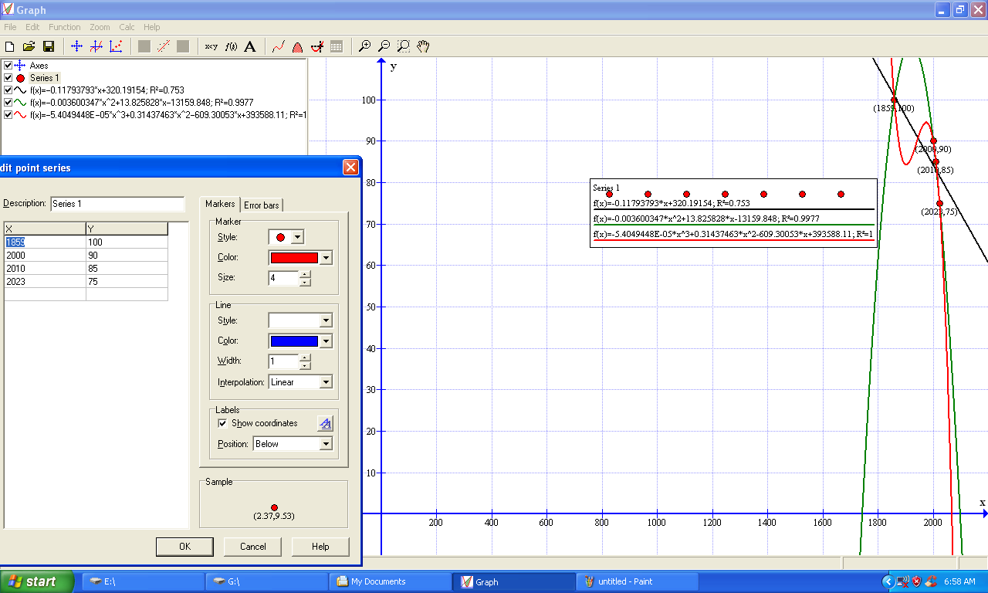The image size is (988, 593).
Task: Open label font settings A button
Action: click(x=326, y=423)
